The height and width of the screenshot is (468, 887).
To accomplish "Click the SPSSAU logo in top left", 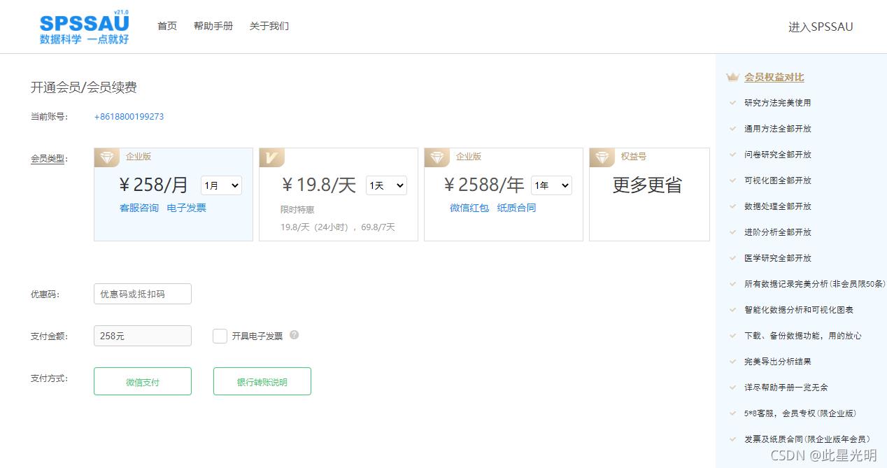I will click(x=83, y=26).
